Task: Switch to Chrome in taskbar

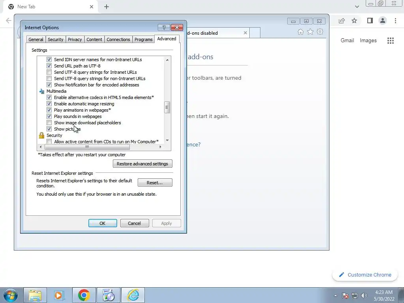Action: pyautogui.click(x=84, y=295)
